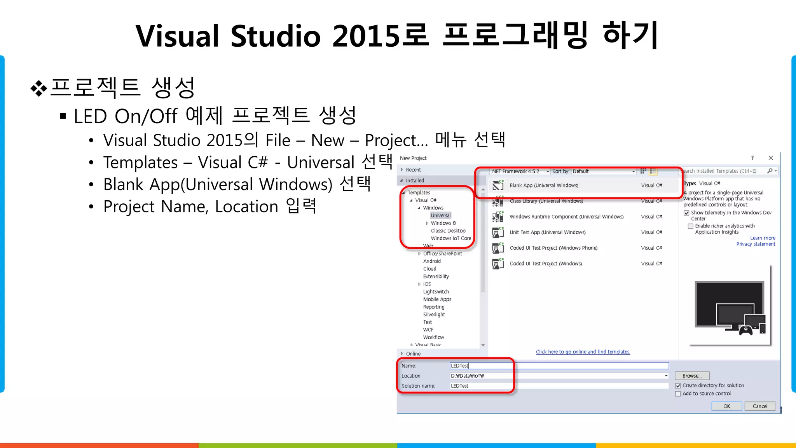Select LightSwitch template category
796x448 pixels.
tap(436, 292)
